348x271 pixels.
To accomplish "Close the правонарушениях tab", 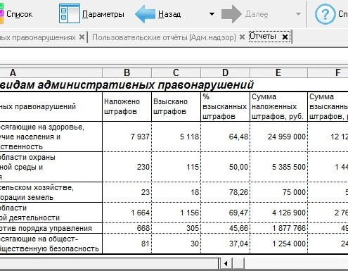I will click(x=82, y=37).
